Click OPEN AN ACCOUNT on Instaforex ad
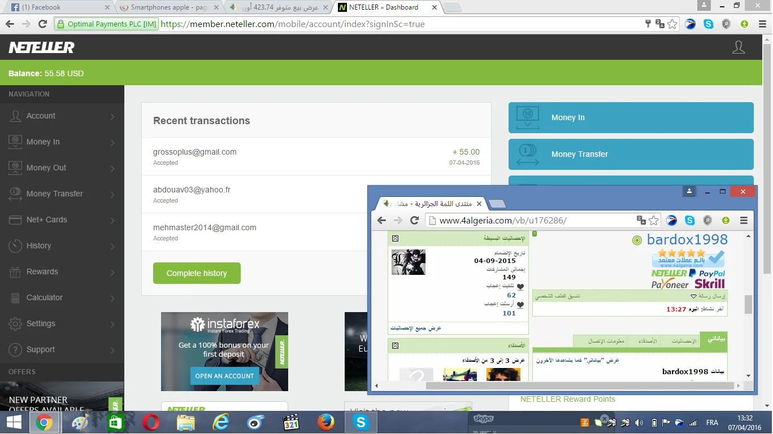The image size is (773, 434). click(224, 376)
